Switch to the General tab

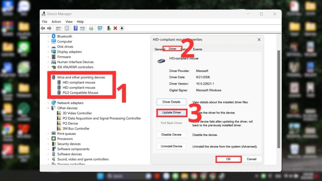(160, 49)
